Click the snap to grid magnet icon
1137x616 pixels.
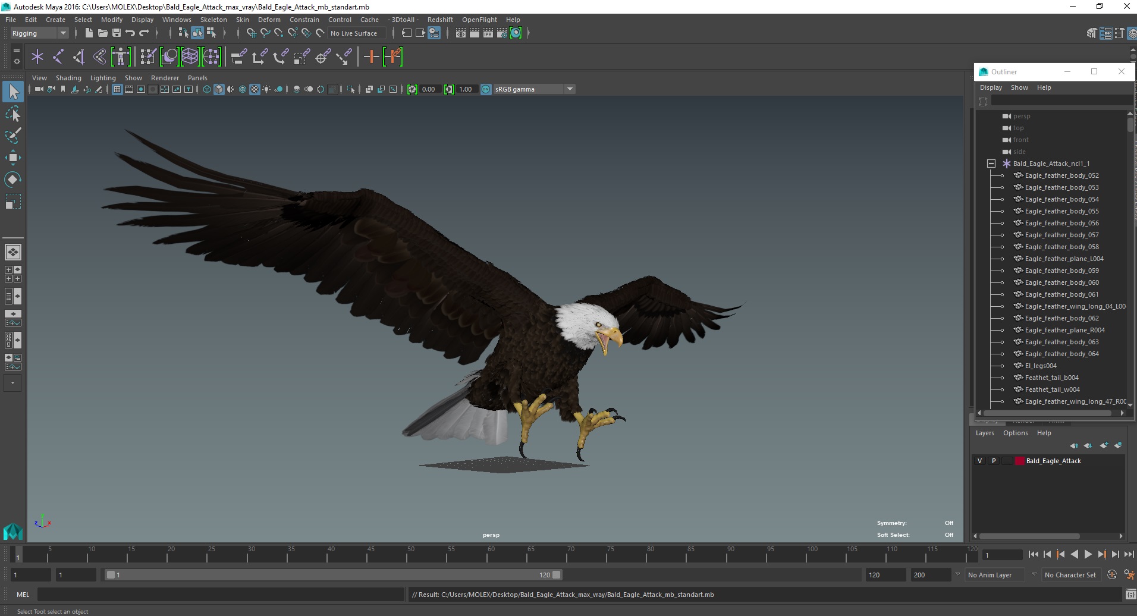click(x=252, y=33)
